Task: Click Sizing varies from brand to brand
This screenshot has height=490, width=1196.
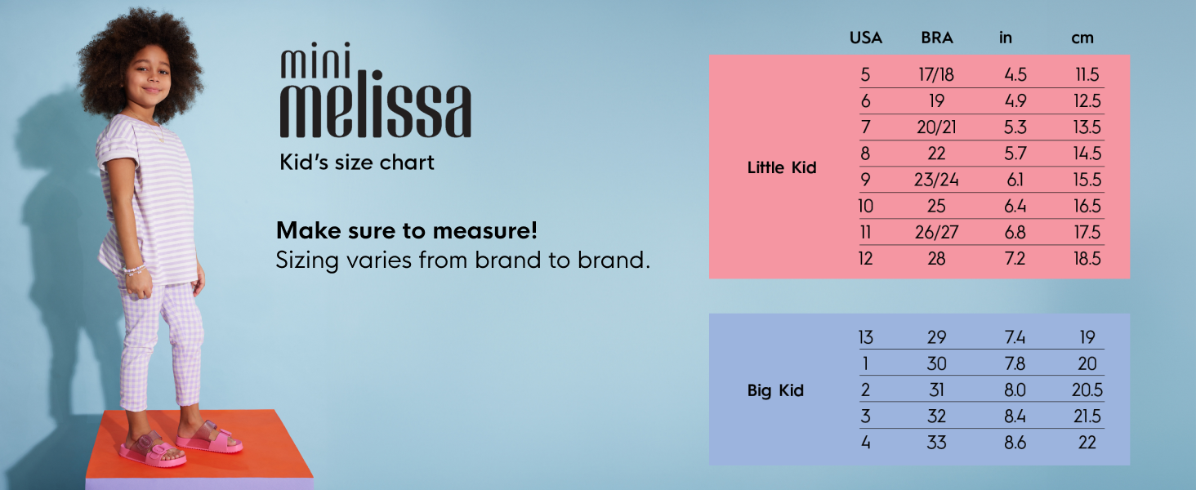Action: [462, 261]
